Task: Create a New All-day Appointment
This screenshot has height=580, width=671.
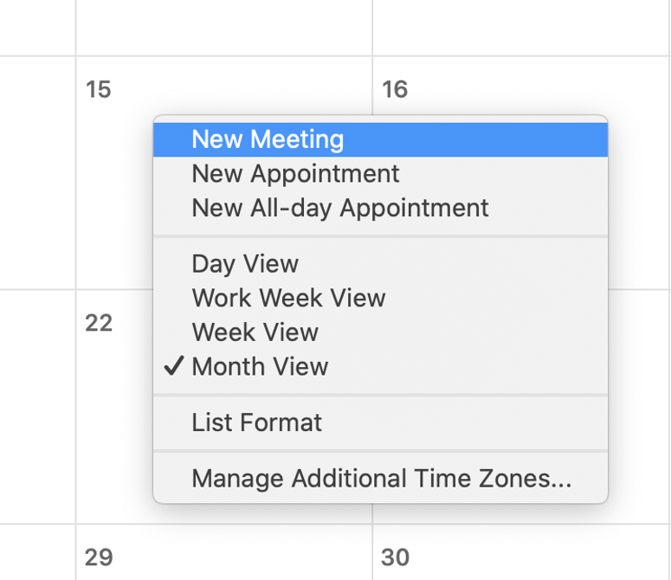Action: tap(339, 209)
